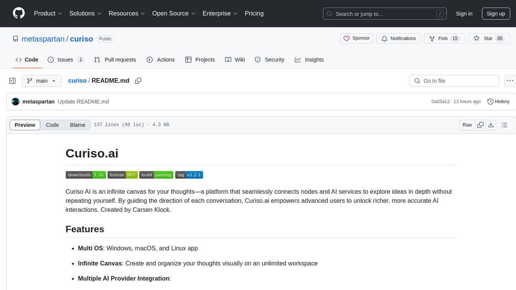
Task: Click the Multiple AI Provider Integration item
Action: [124, 279]
